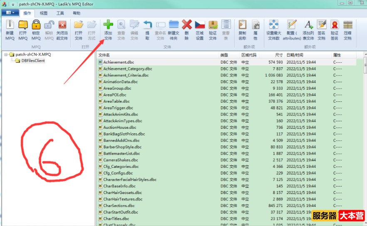Viewport: 367px width, 226px height.
Task: Click the red cross 删除 (Delete) icon
Action: tap(187, 25)
